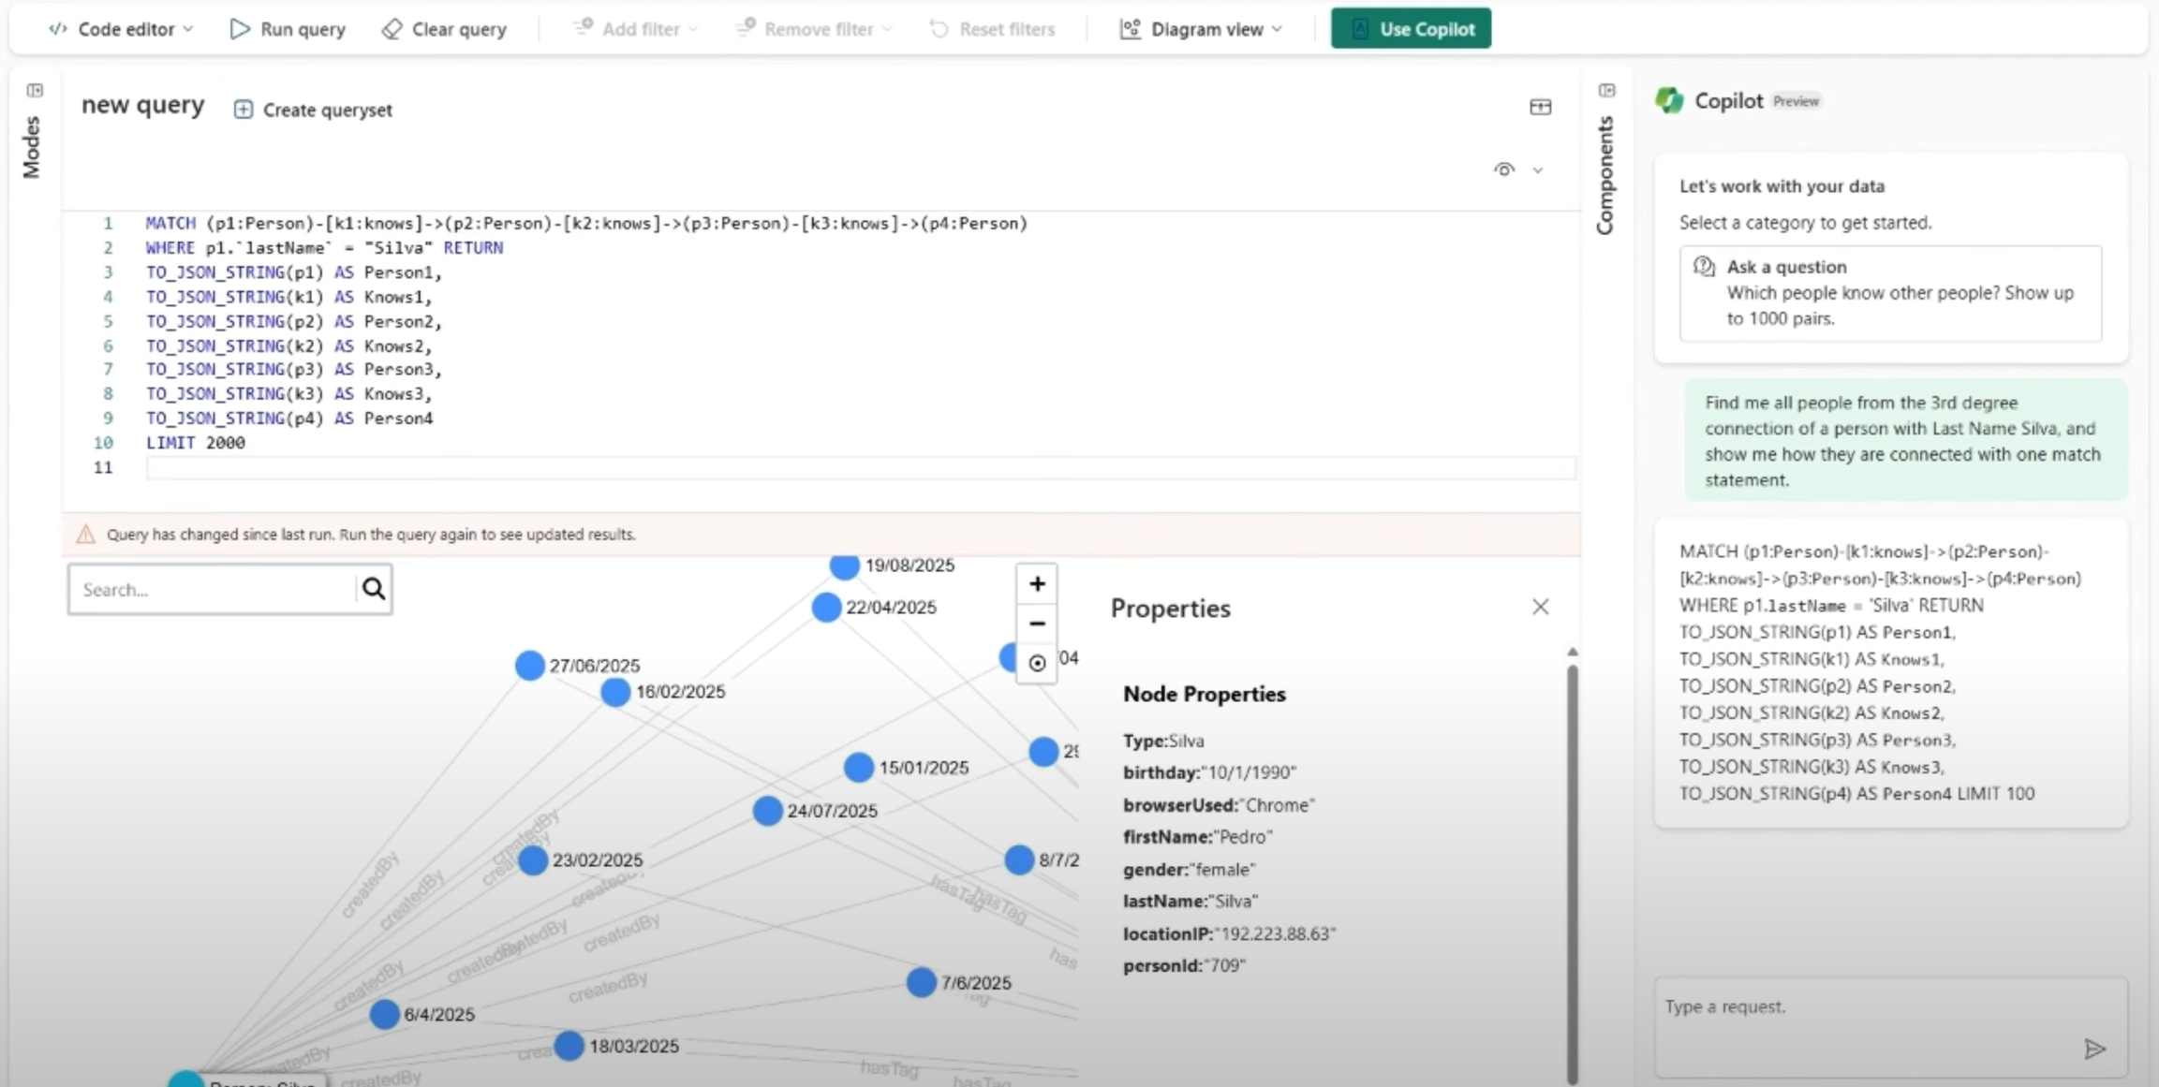Screen dimensions: 2159x1087
Task: Click the table layout icon near query title
Action: pyautogui.click(x=1540, y=108)
